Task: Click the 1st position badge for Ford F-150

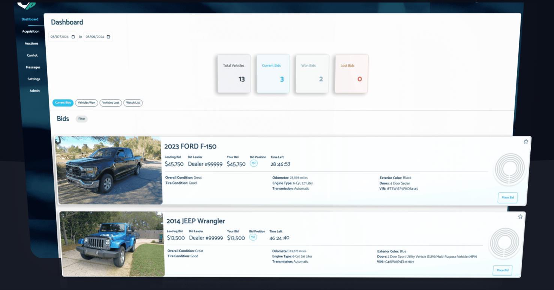Action: click(x=254, y=164)
